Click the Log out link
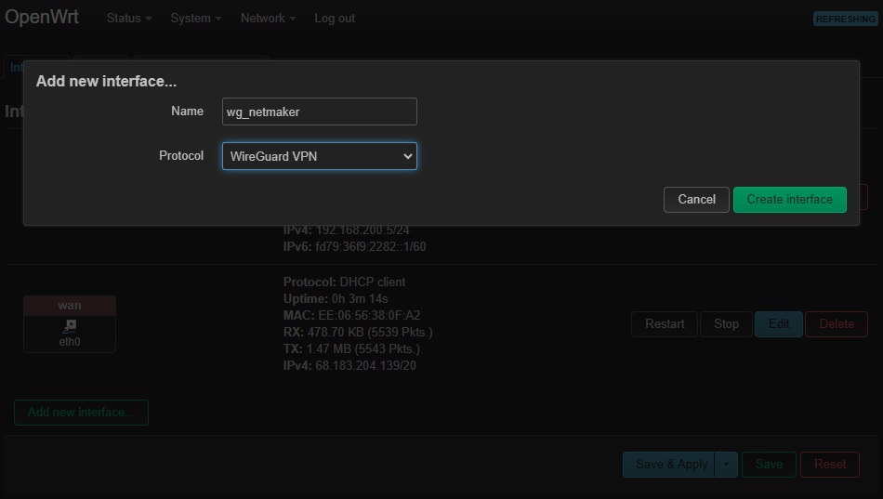 [x=335, y=19]
